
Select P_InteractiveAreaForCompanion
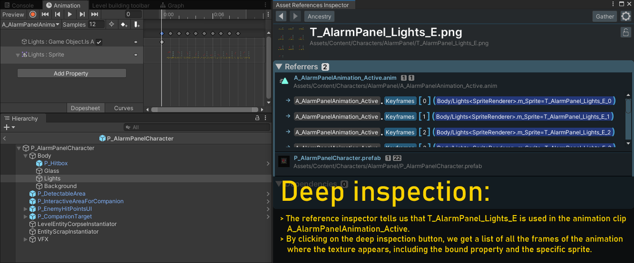tap(76, 201)
